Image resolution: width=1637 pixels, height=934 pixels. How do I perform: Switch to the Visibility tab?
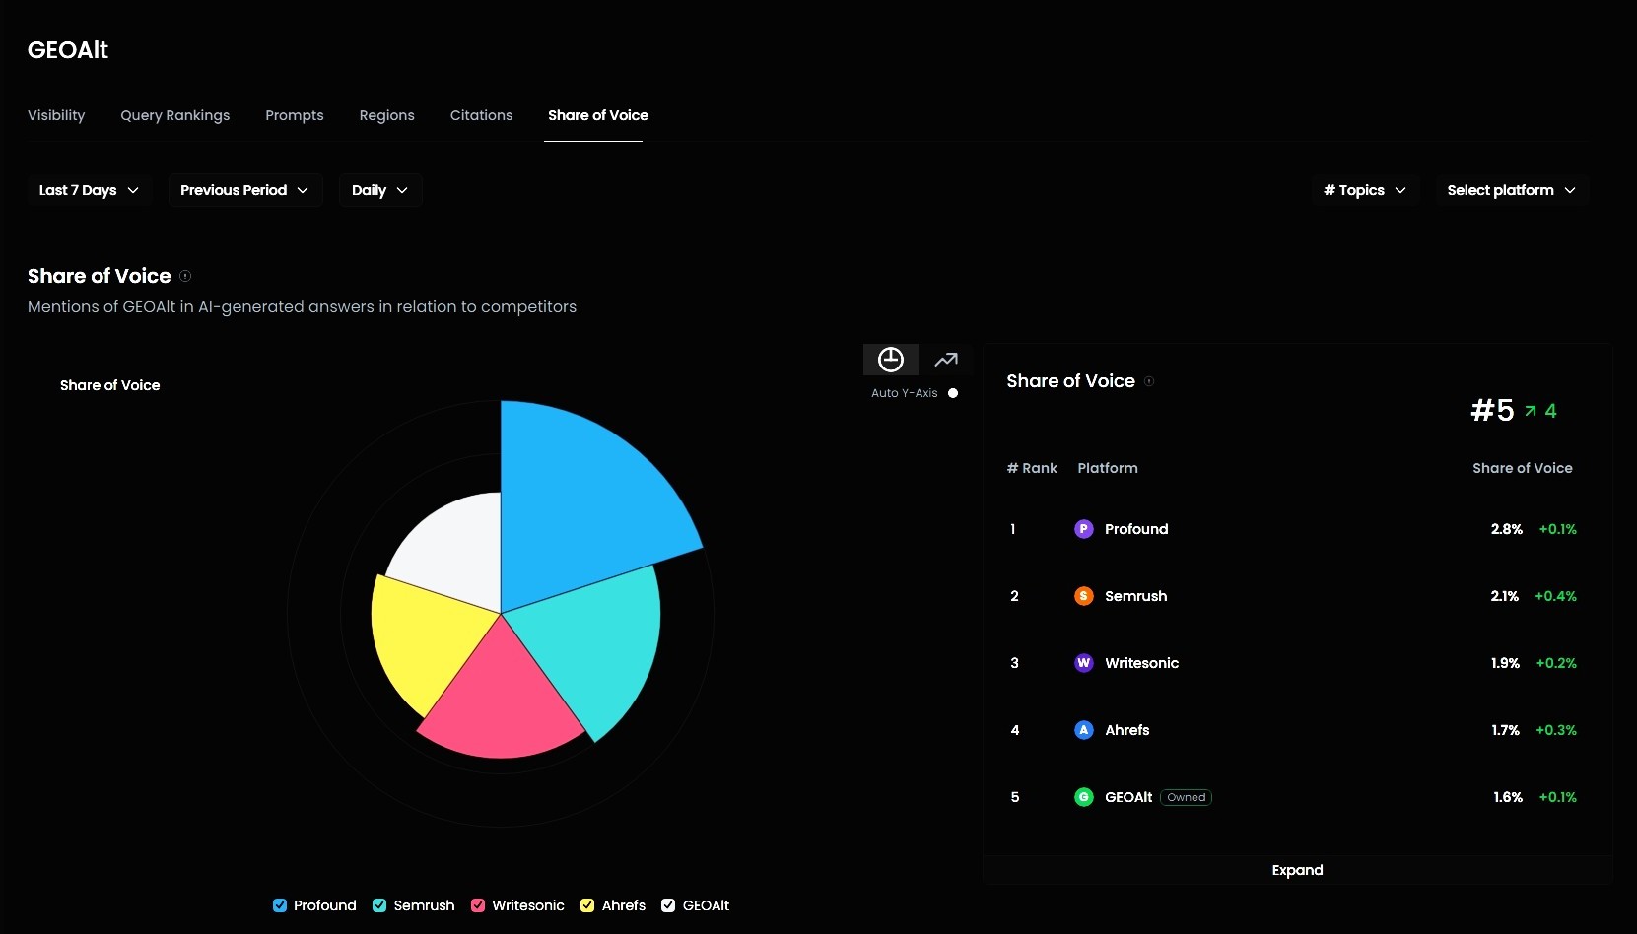coord(55,115)
